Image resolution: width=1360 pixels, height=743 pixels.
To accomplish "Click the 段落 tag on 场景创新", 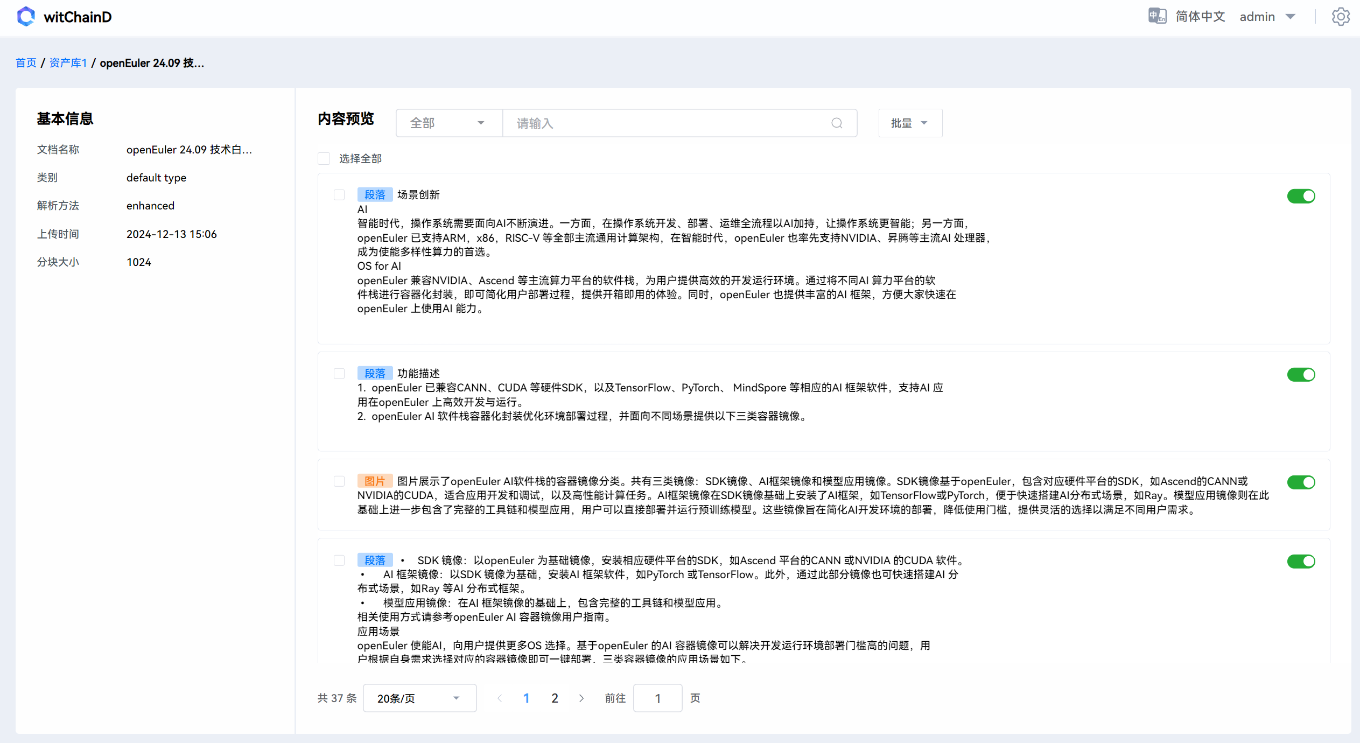I will (x=375, y=194).
